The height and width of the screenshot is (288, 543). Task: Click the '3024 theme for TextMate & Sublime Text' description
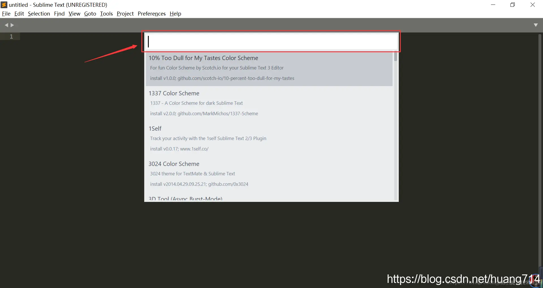click(193, 174)
